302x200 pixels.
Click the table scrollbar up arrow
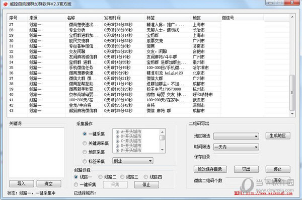coord(292,17)
